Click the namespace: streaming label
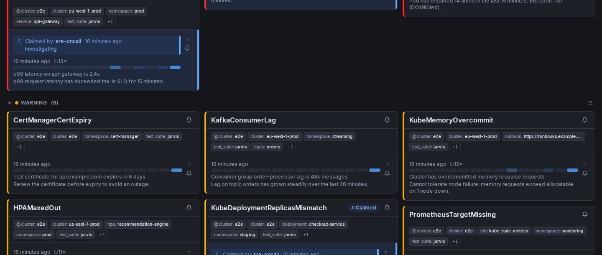 coord(329,136)
